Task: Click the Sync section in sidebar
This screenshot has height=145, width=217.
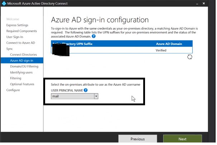Action: click(10, 49)
